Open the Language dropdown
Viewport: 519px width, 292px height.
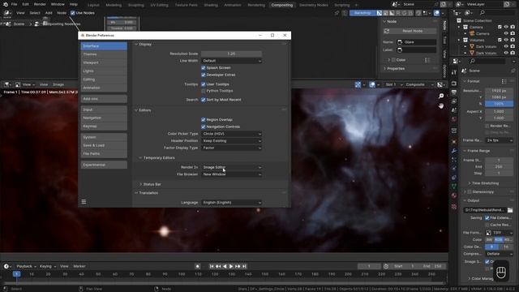[231, 202]
